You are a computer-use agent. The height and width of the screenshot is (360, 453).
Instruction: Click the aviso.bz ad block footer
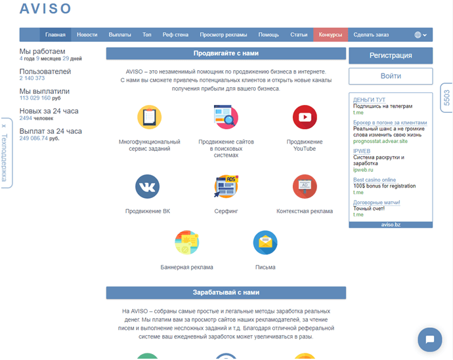pyautogui.click(x=391, y=225)
